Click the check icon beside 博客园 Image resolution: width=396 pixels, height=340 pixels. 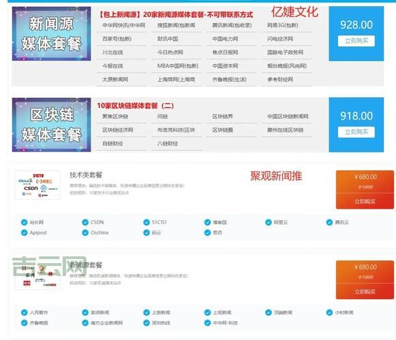(208, 222)
